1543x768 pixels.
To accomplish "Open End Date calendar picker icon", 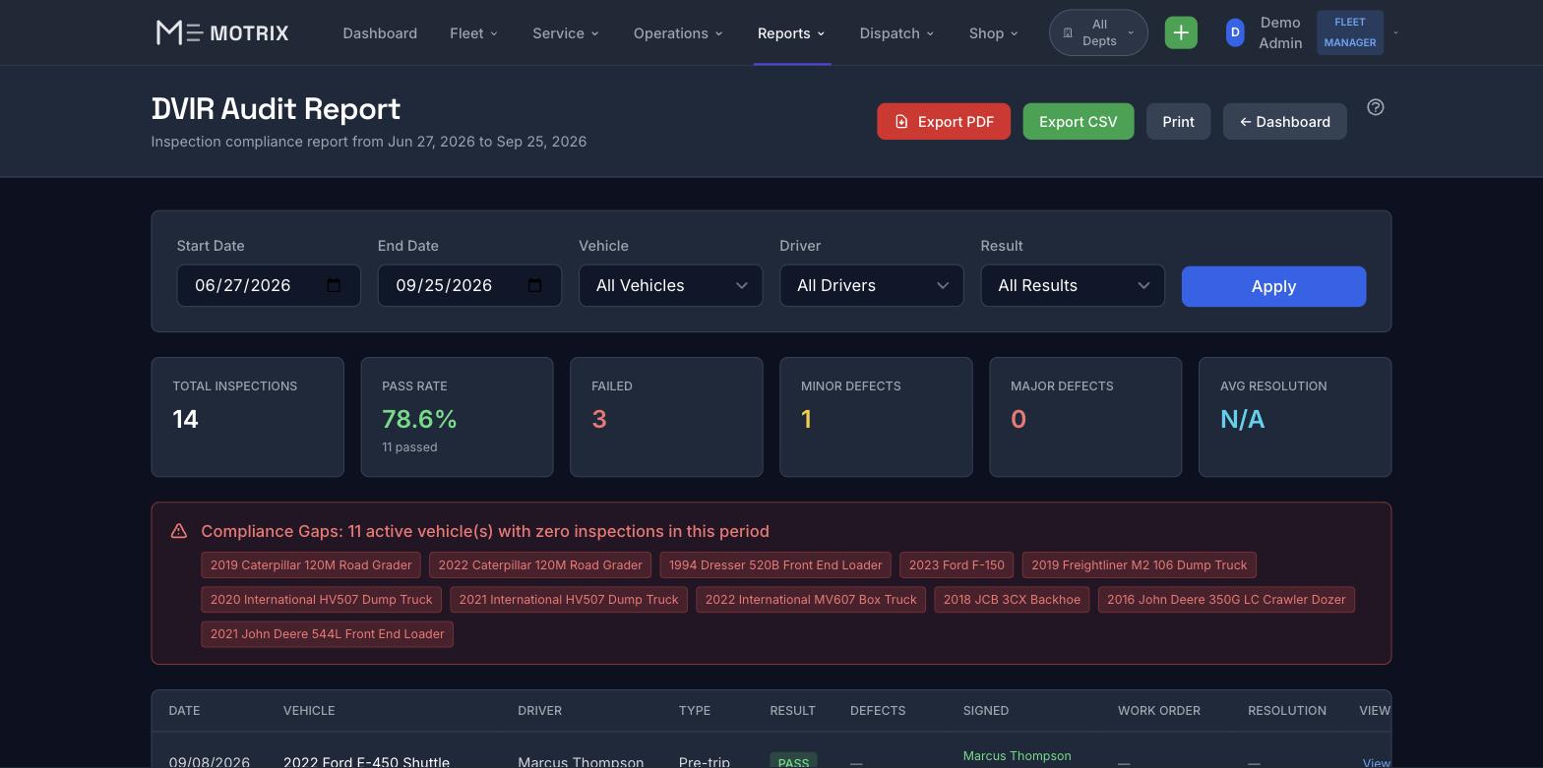I will pyautogui.click(x=535, y=285).
